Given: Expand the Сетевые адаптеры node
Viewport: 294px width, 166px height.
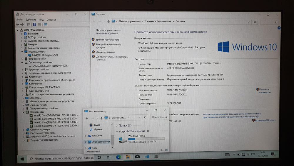Looking at the screenshot, I should (x=24, y=130).
